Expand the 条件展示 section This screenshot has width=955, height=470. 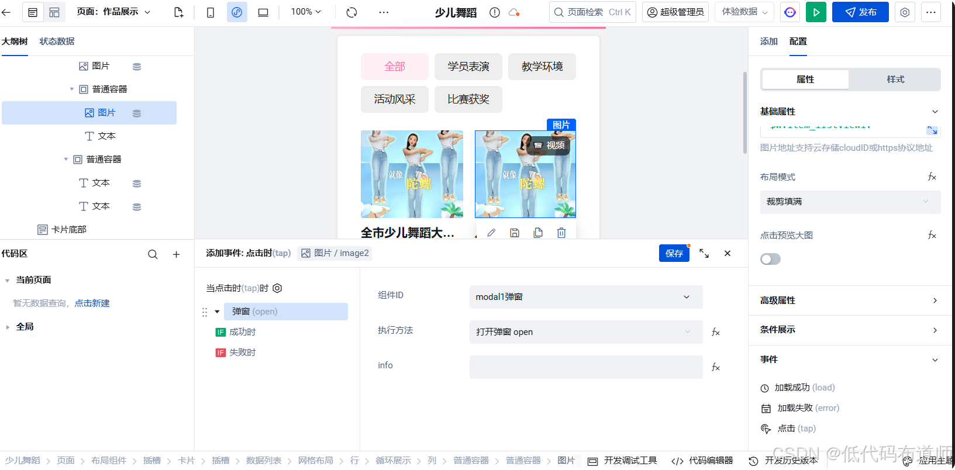pos(935,330)
